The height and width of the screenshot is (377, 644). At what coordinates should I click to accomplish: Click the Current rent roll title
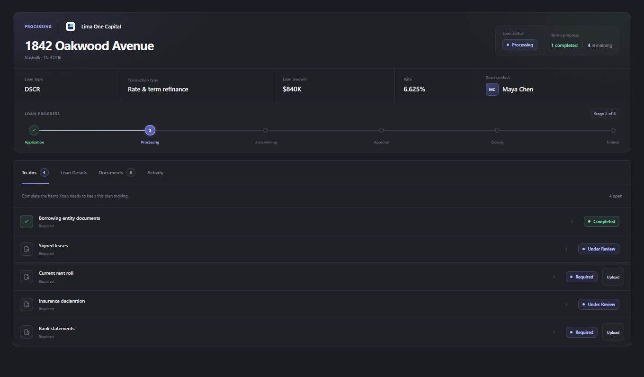point(56,273)
